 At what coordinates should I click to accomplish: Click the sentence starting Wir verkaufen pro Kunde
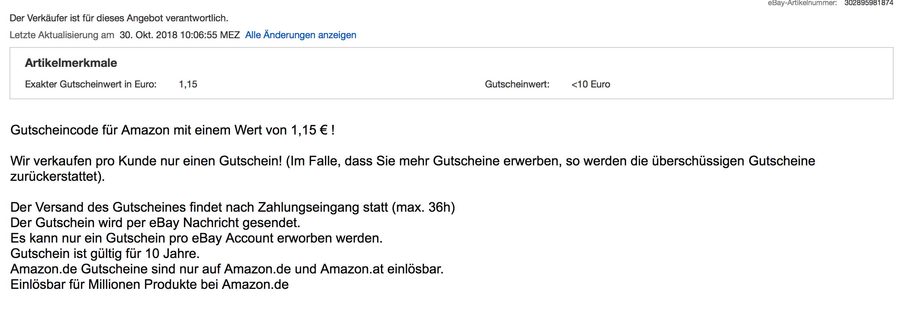(x=412, y=161)
